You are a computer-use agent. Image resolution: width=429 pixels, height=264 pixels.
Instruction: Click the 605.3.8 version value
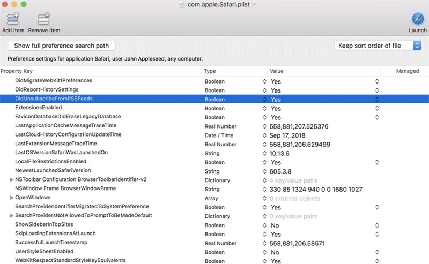(x=280, y=172)
